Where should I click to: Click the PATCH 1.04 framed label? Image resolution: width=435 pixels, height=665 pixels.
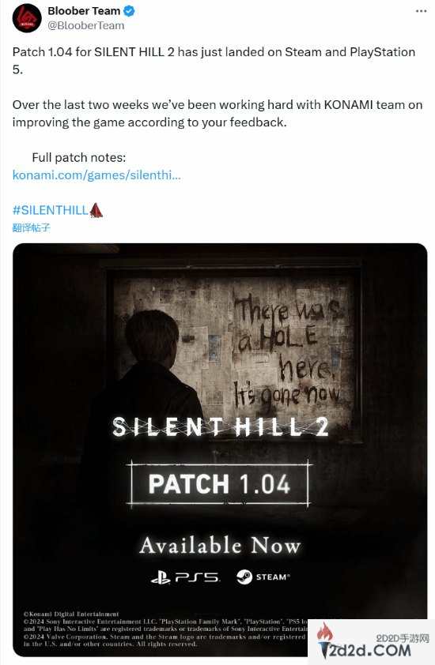(219, 484)
